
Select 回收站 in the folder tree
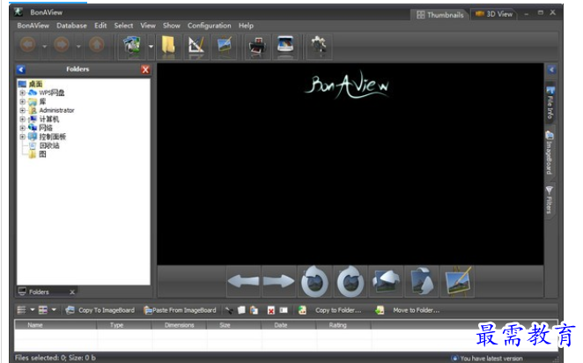click(x=49, y=145)
